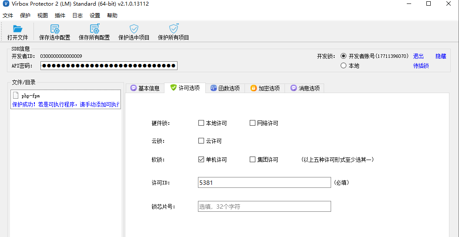Click the 保护选中项目 shield icon
This screenshot has width=459, height=237.
(134, 29)
